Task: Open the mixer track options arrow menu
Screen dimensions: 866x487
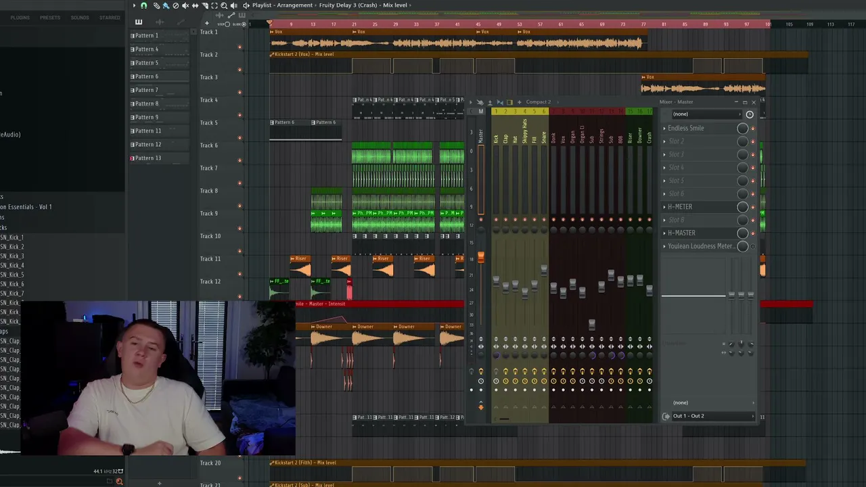Action: (472, 102)
